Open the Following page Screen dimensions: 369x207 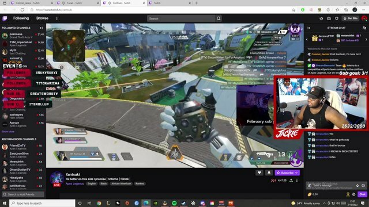[21, 18]
